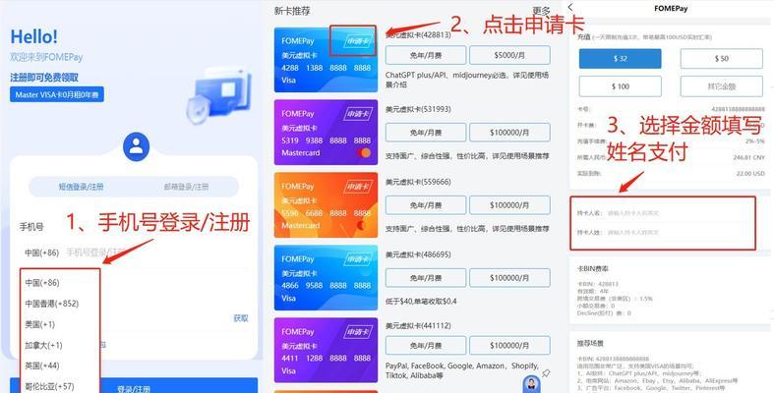Click the 推荐场景 section heading
774x393 pixels.
[x=590, y=343]
